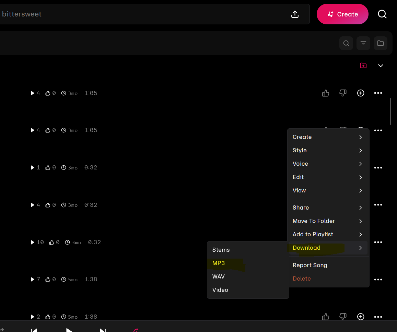Click the search field containing bittersweet

click(x=137, y=14)
